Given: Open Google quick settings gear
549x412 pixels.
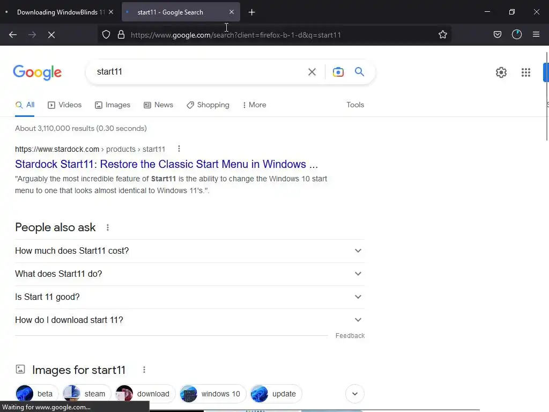Looking at the screenshot, I should coord(501,72).
